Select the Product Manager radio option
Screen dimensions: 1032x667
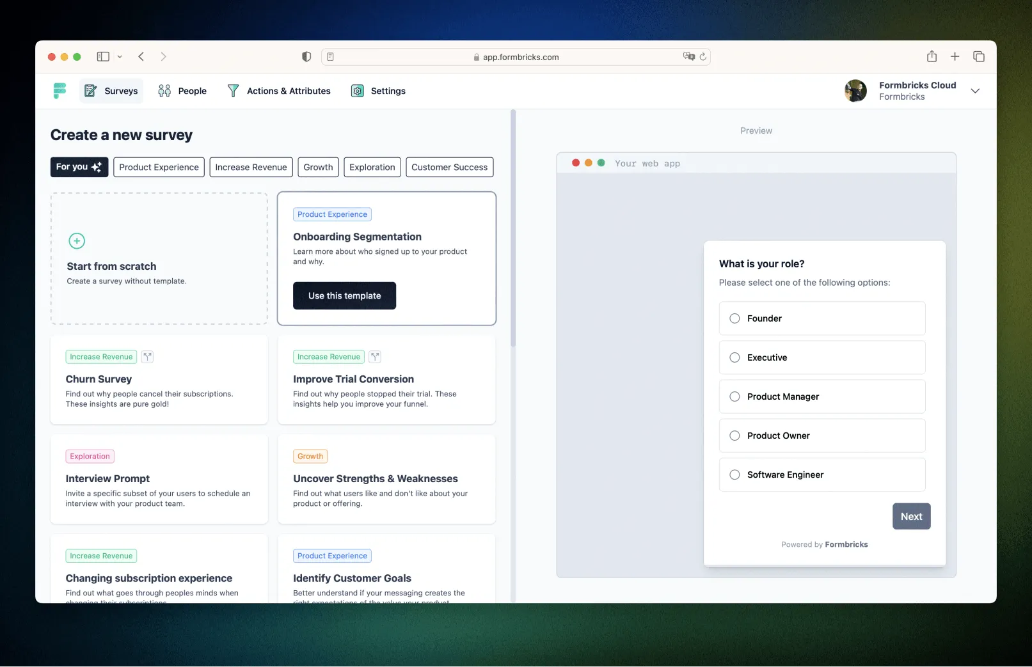[734, 396]
